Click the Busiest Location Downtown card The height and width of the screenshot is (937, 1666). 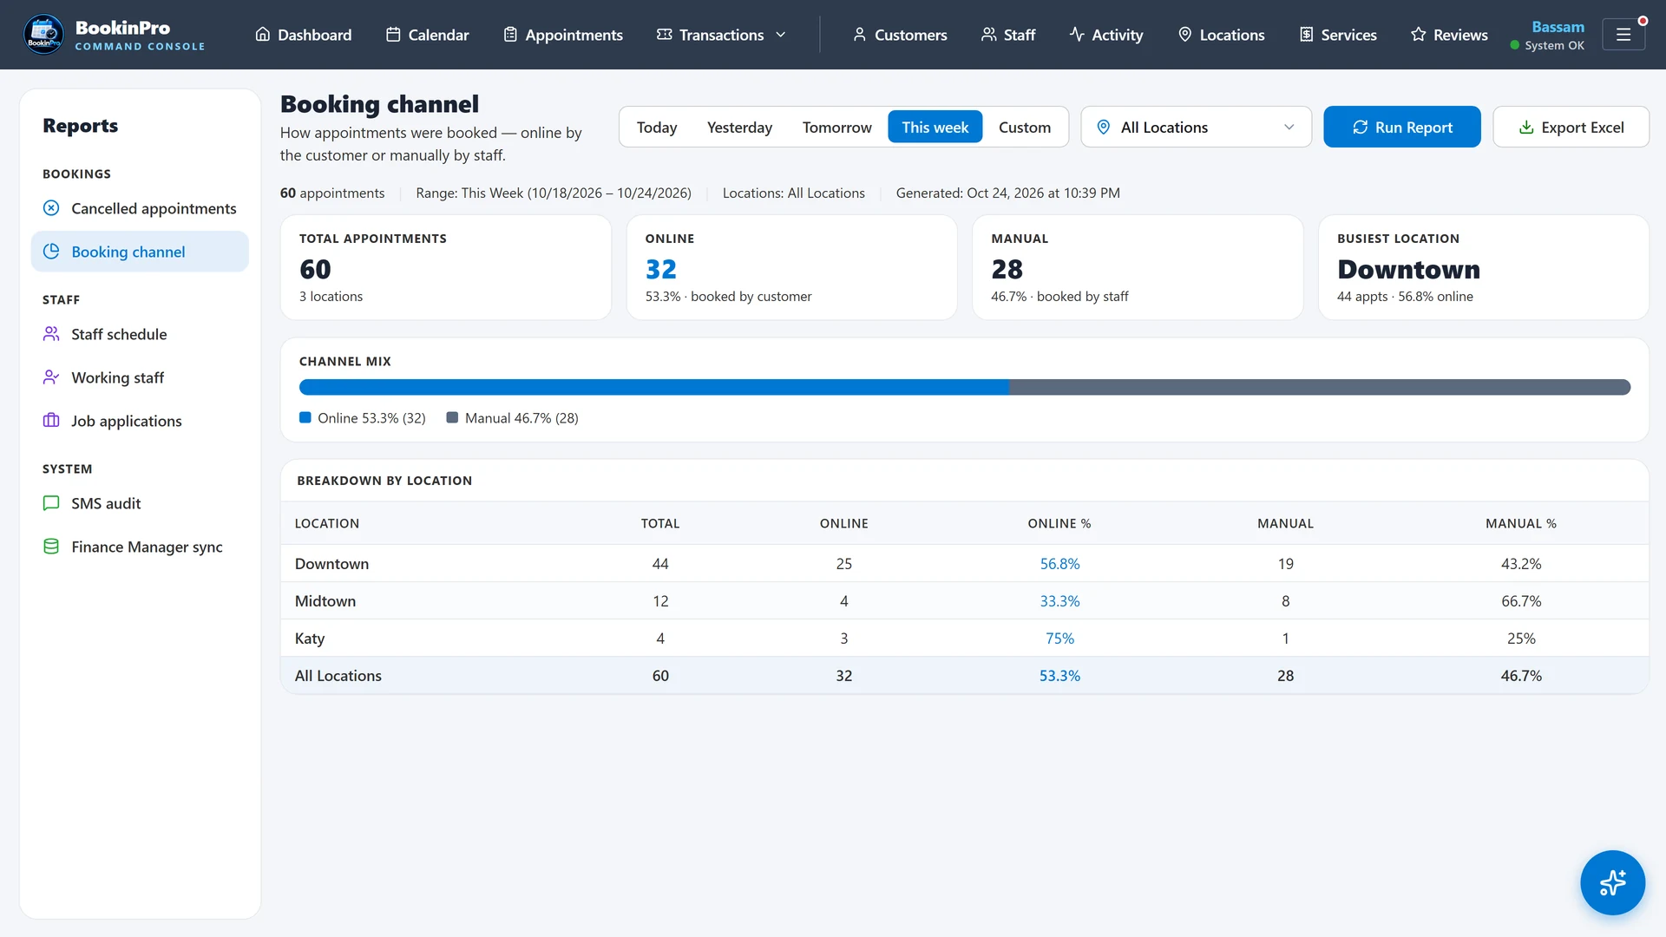click(x=1483, y=267)
